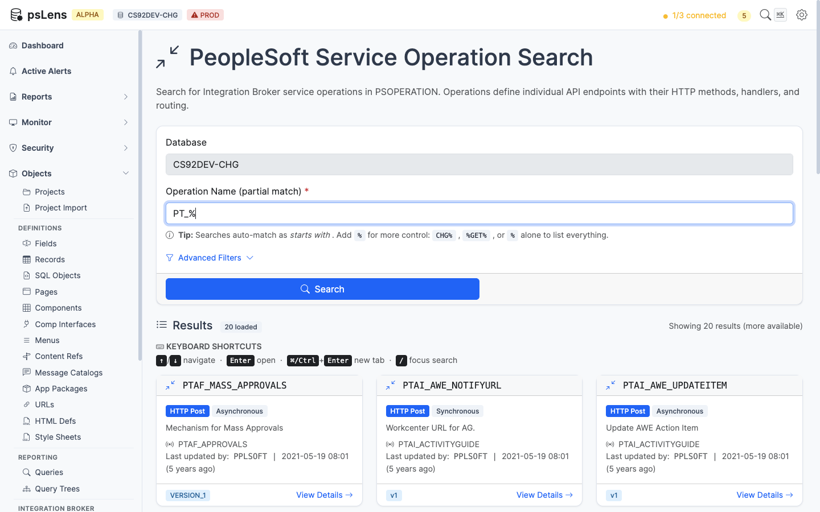Click the Menus icon in the sidebar
Viewport: 820px width, 512px height.
click(x=27, y=340)
